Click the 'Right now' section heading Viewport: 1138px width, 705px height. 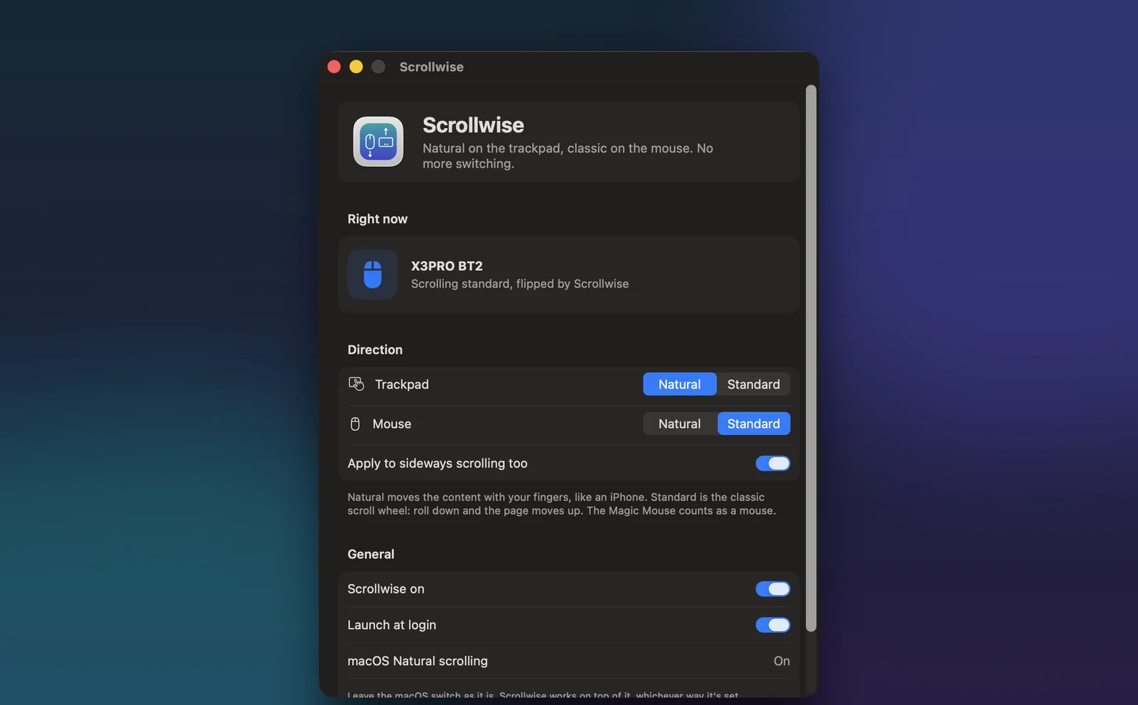coord(378,219)
